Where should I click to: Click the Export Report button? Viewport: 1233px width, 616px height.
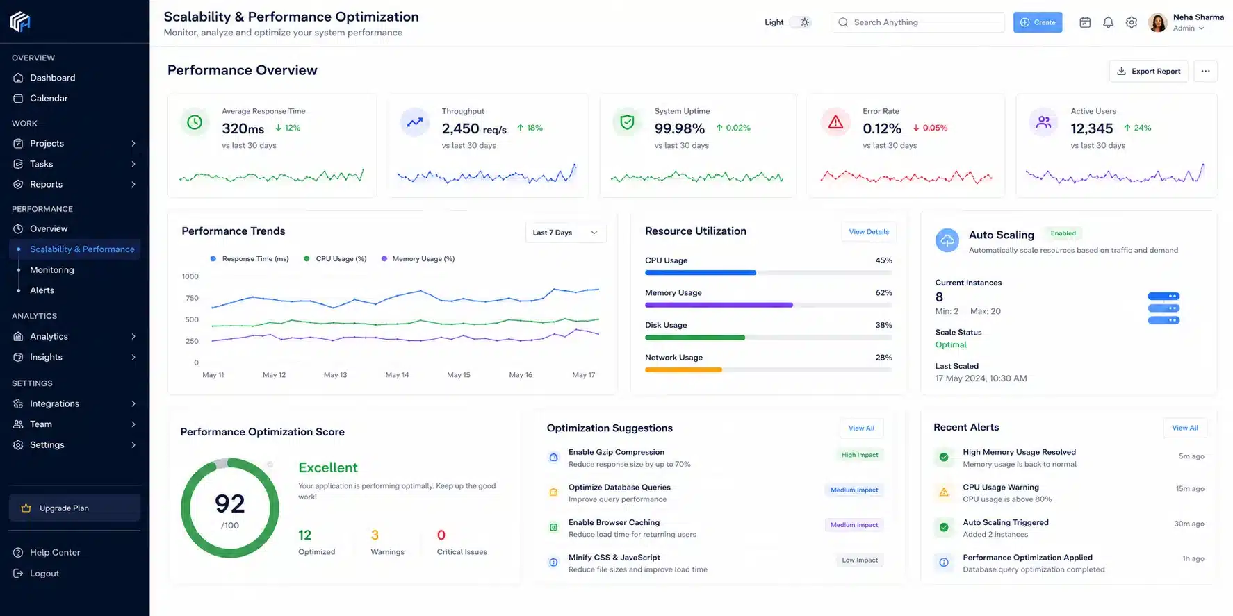pyautogui.click(x=1148, y=71)
